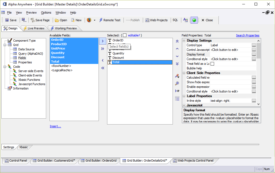Open the File menu

[9, 13]
